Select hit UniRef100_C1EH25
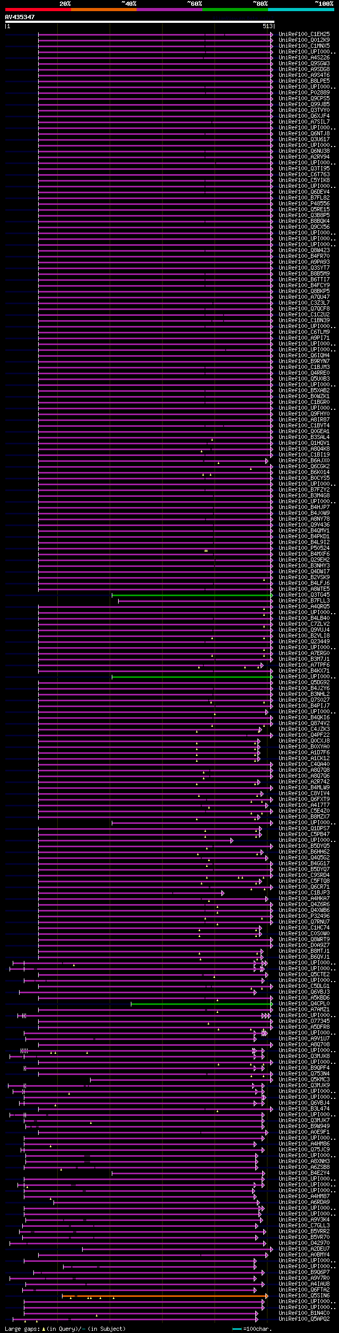Screen dimensions: 339x1333 (304, 34)
